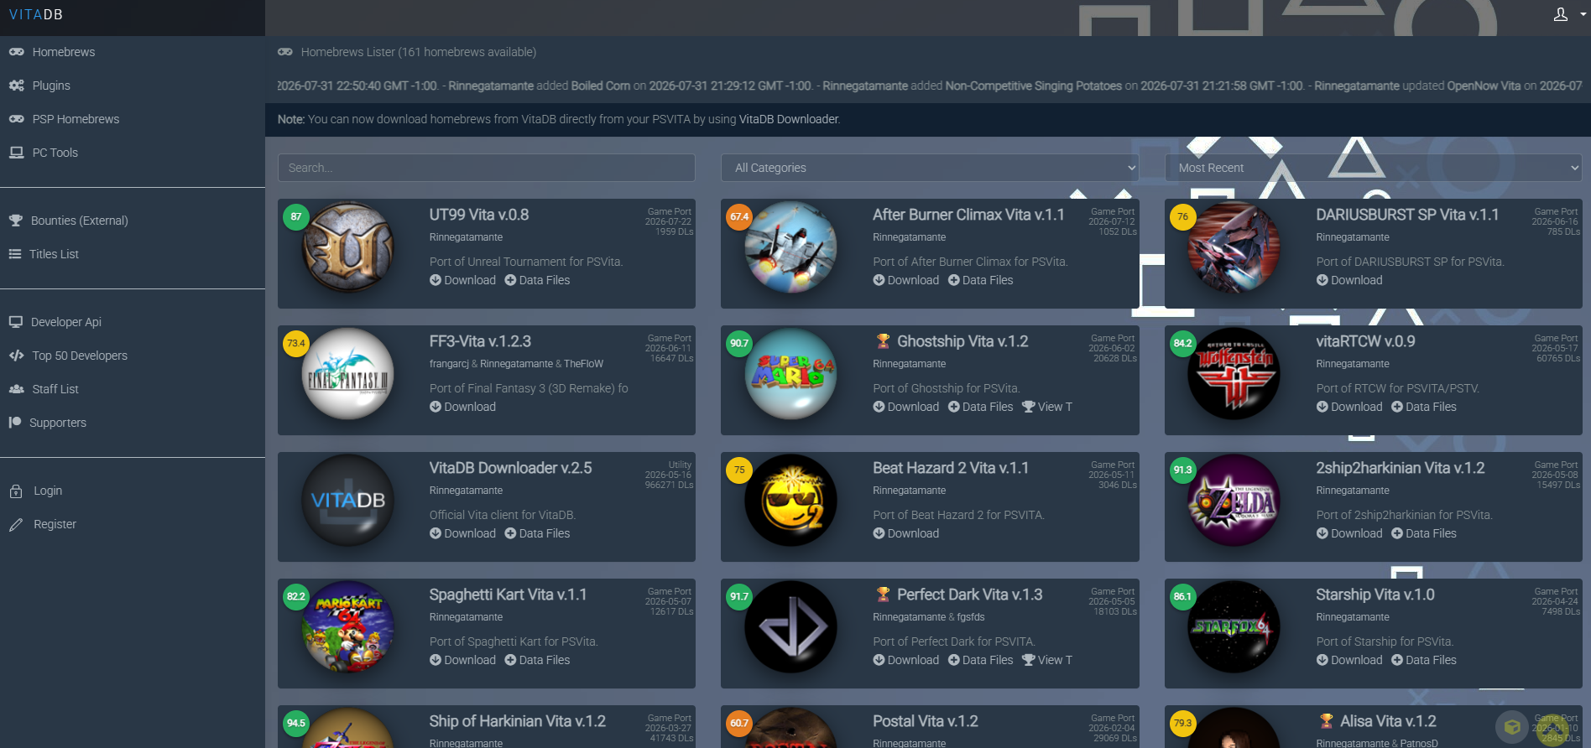Click the 75 rating badge on Beat Hazard 2
This screenshot has width=1591, height=748.
tap(739, 470)
